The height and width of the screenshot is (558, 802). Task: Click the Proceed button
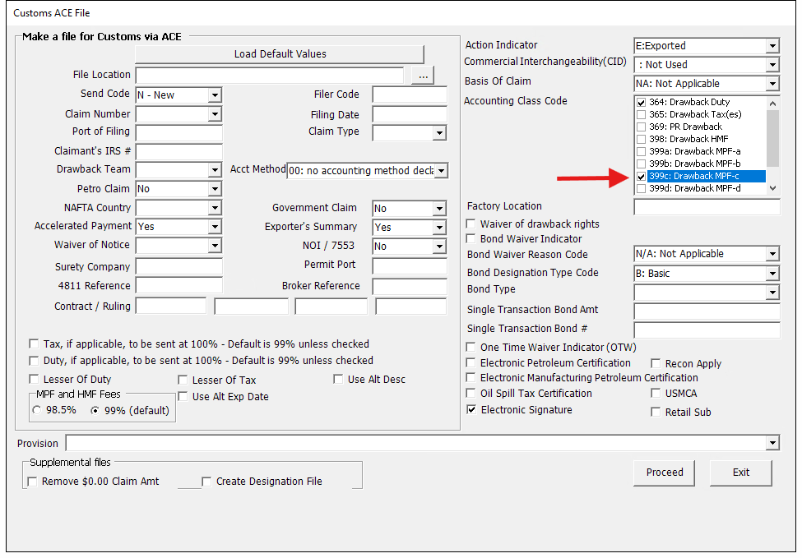pos(664,473)
